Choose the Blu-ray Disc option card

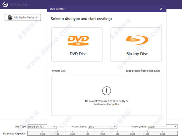click(x=136, y=45)
